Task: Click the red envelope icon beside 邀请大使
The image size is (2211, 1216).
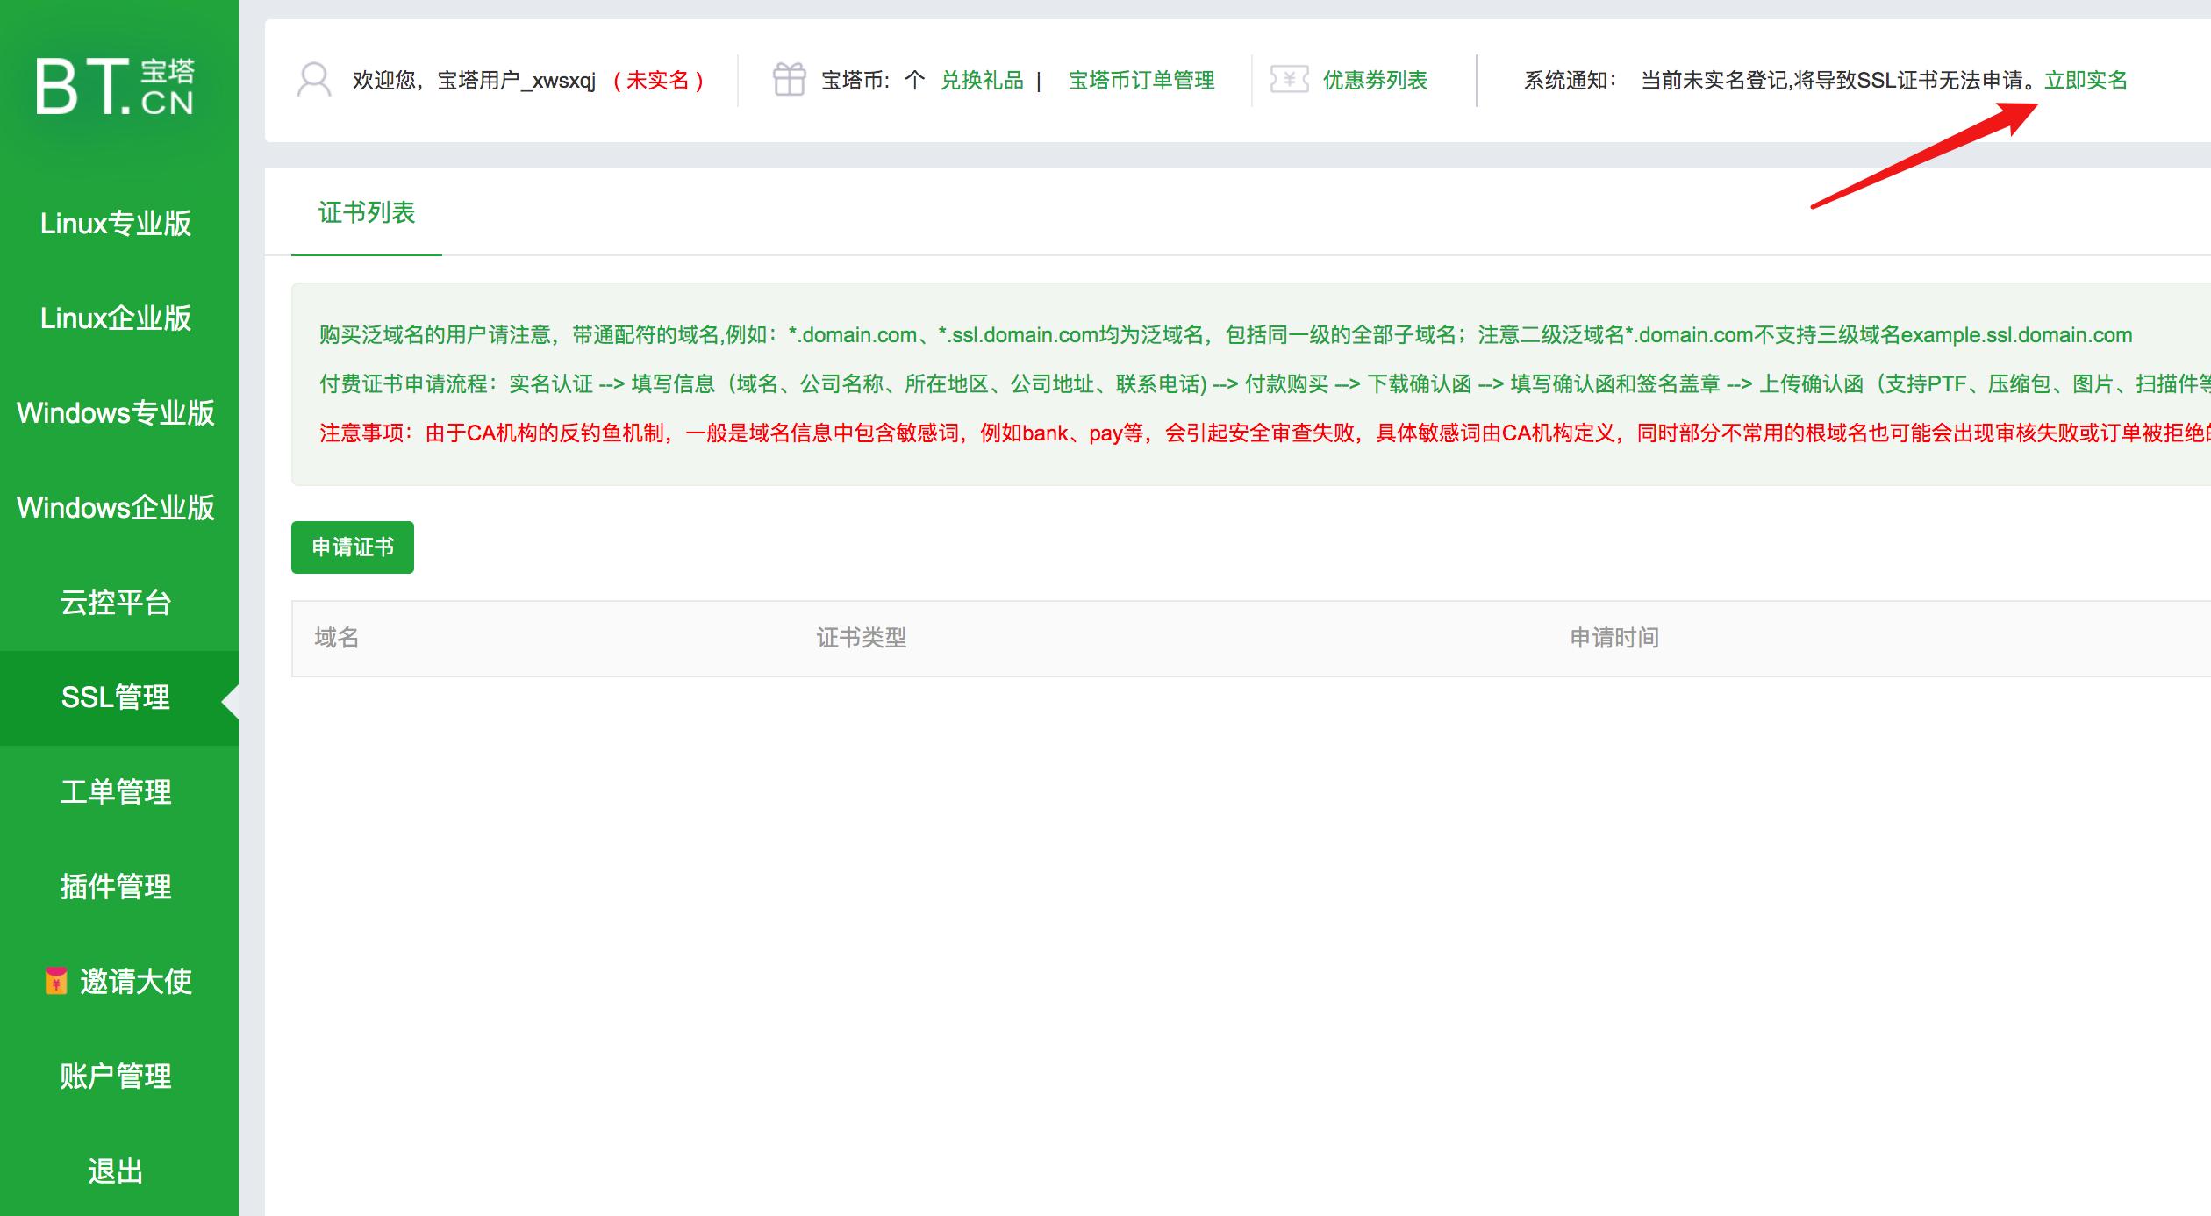Action: tap(57, 981)
